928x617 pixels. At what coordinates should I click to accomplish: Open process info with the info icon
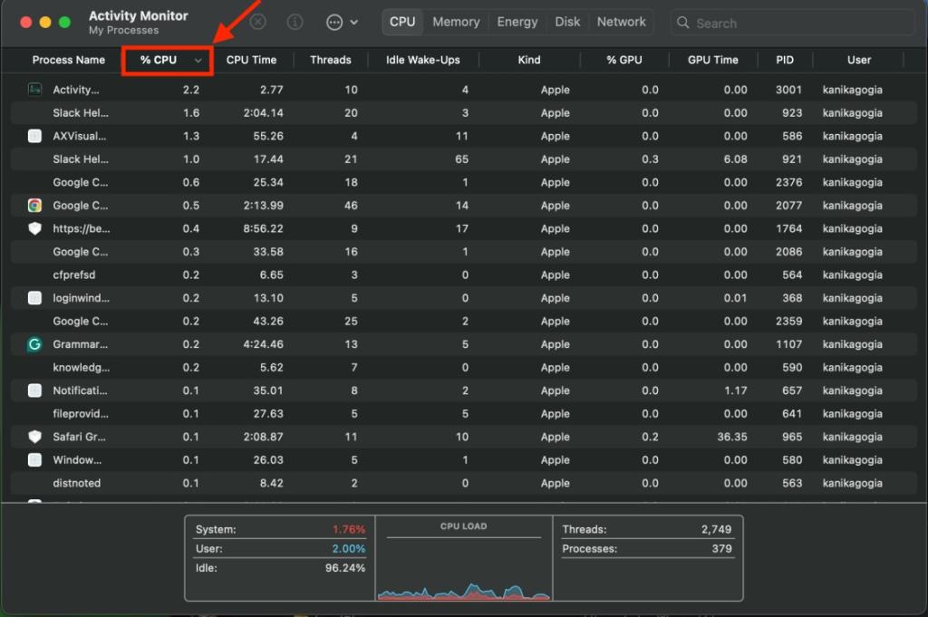coord(295,23)
